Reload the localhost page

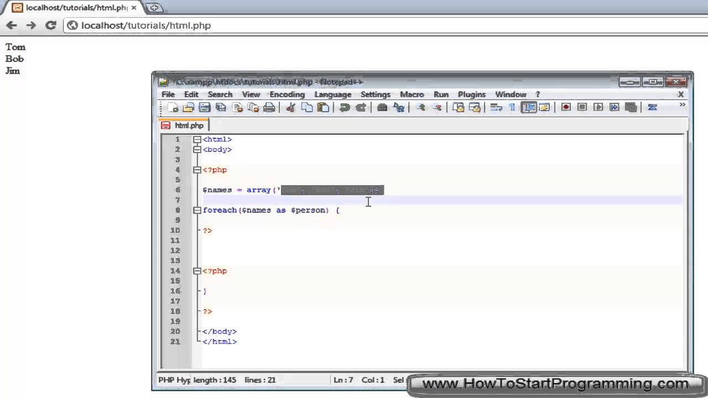click(x=51, y=25)
